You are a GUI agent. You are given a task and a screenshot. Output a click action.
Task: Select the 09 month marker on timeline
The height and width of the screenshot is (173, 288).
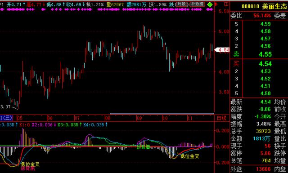[x=139, y=118]
